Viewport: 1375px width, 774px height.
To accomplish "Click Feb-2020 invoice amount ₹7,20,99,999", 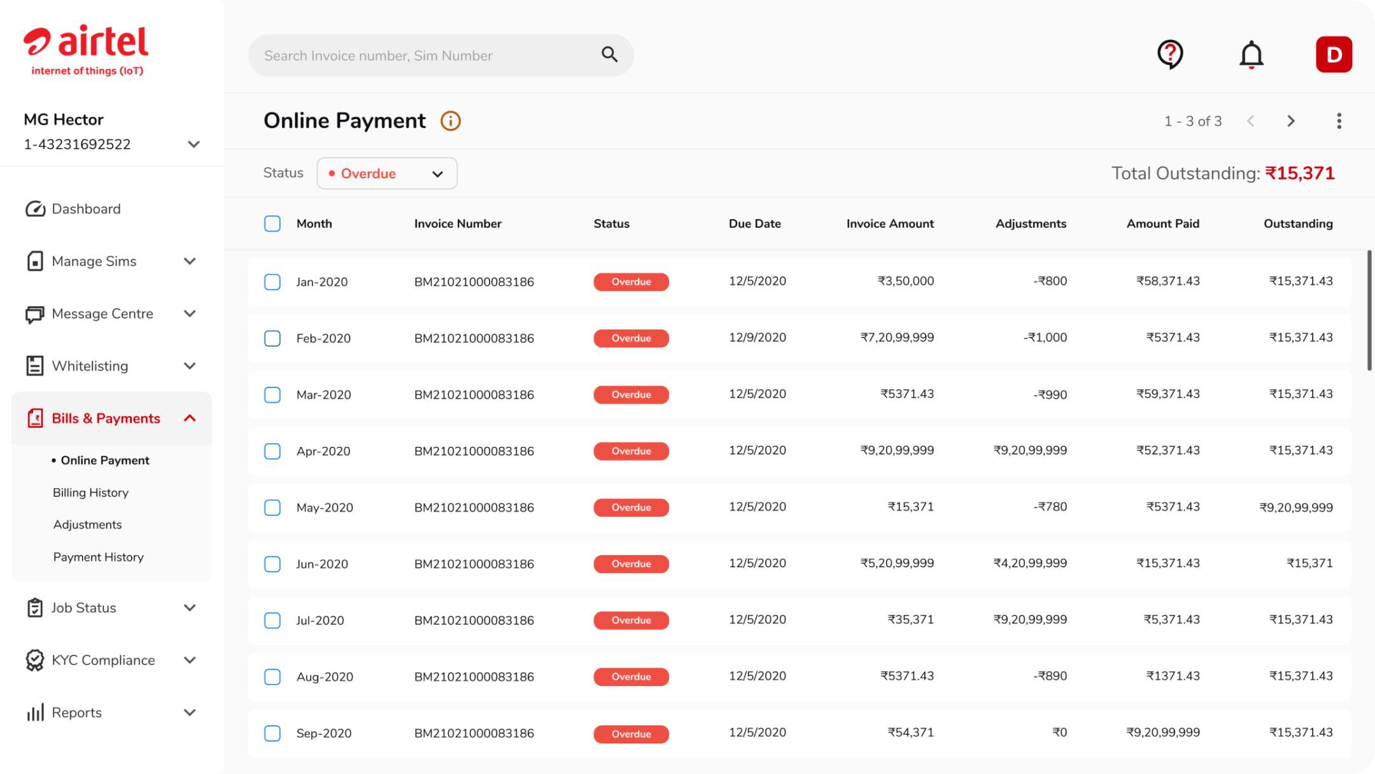I will tap(897, 337).
